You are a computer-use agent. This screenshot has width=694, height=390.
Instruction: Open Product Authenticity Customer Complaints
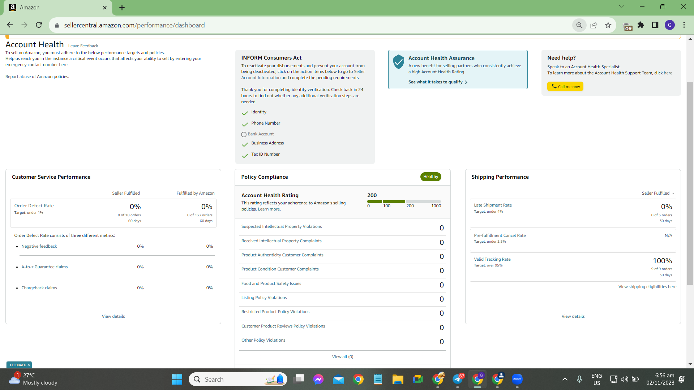click(x=282, y=255)
